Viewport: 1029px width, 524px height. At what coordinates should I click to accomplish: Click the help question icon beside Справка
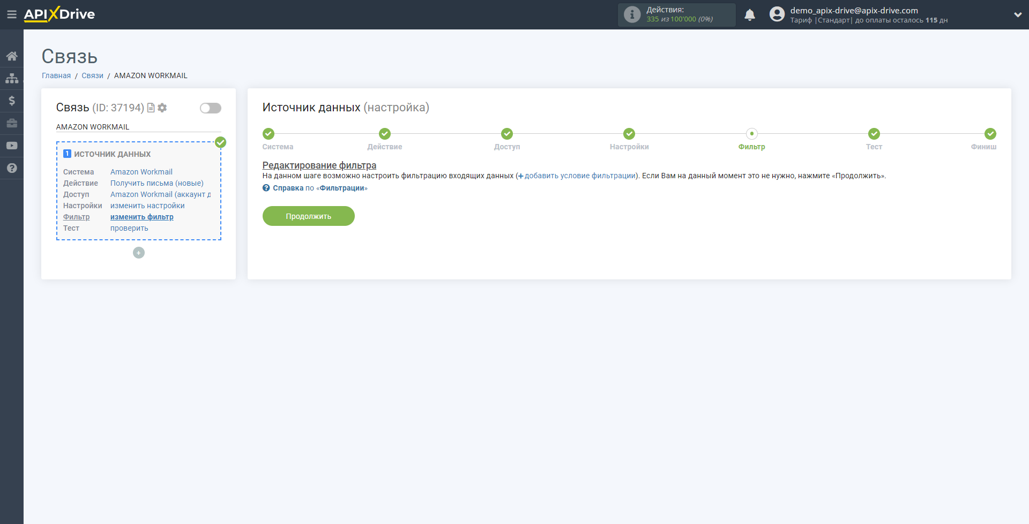click(x=266, y=188)
